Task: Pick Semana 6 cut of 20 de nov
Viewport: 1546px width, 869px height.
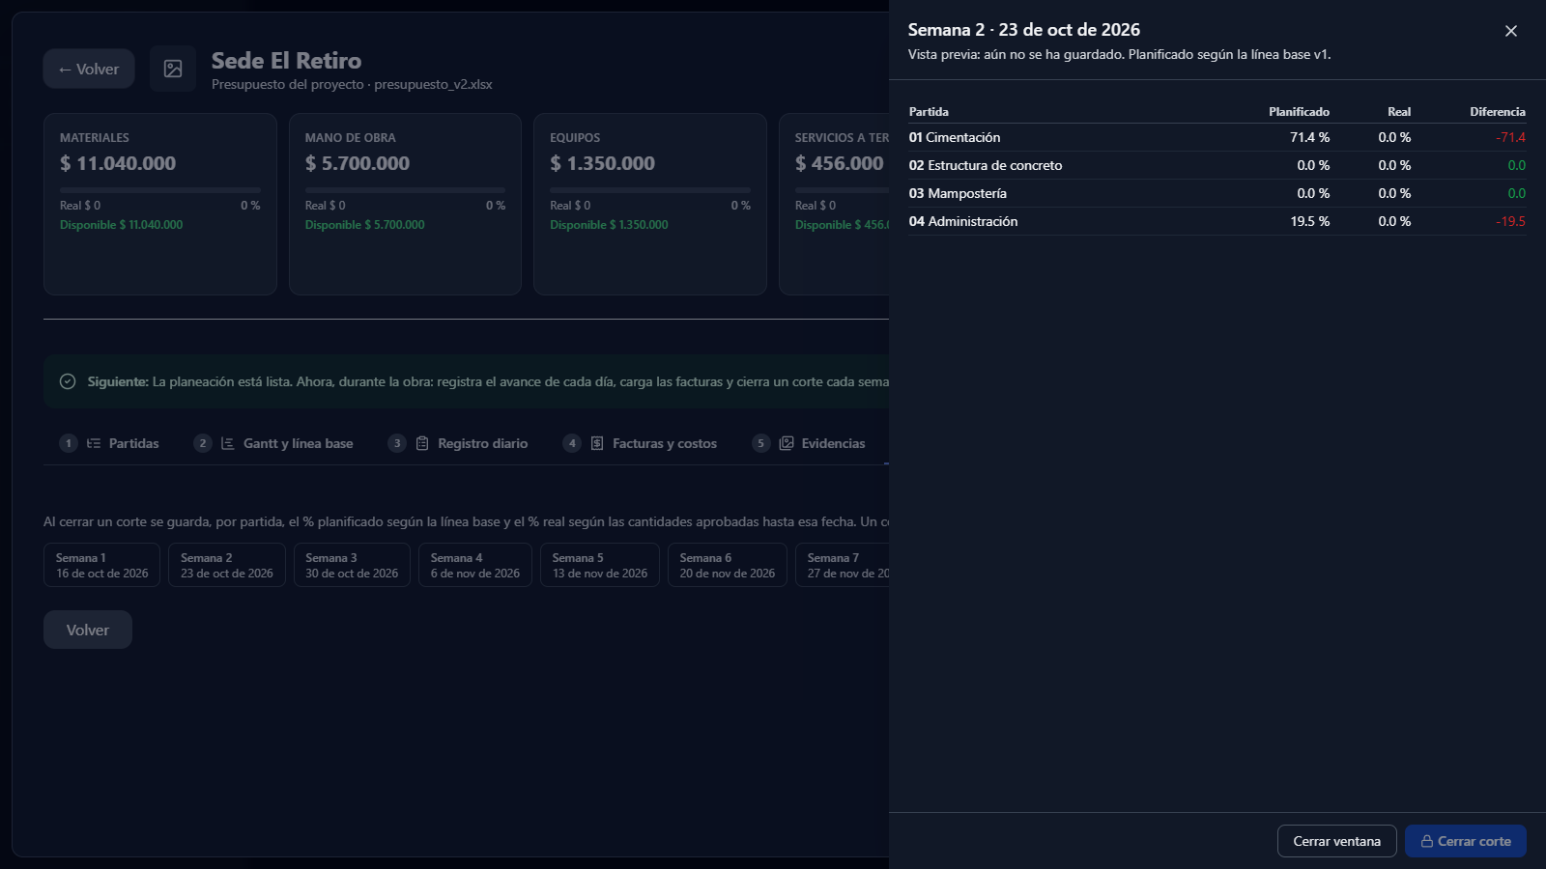Action: 728,565
